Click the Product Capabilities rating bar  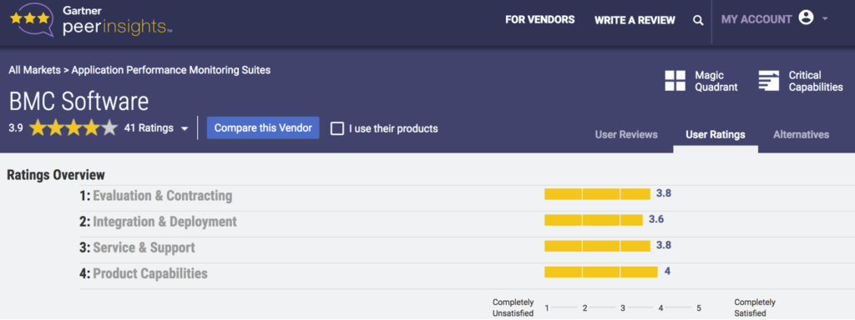[601, 272]
